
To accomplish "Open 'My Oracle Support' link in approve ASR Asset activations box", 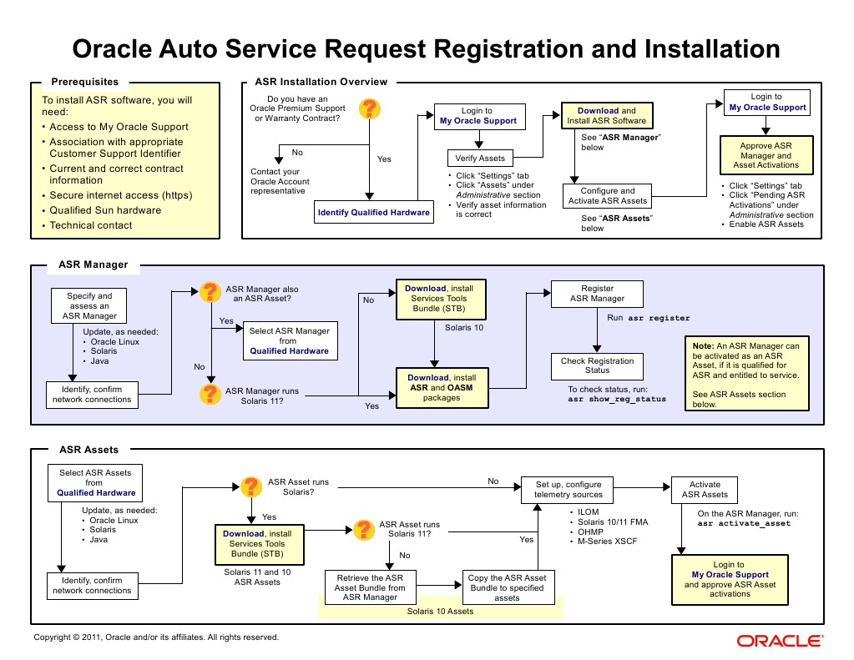I will pyautogui.click(x=730, y=575).
